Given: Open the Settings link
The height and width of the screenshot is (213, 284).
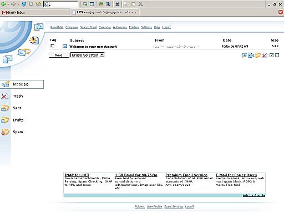Looking at the screenshot, I should tap(146, 27).
